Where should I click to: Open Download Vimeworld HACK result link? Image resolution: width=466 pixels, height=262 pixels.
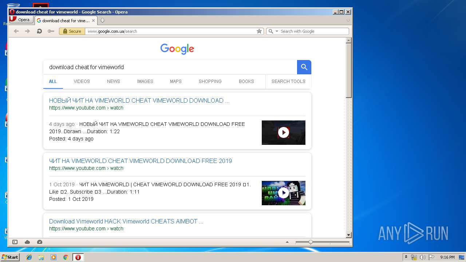point(126,221)
